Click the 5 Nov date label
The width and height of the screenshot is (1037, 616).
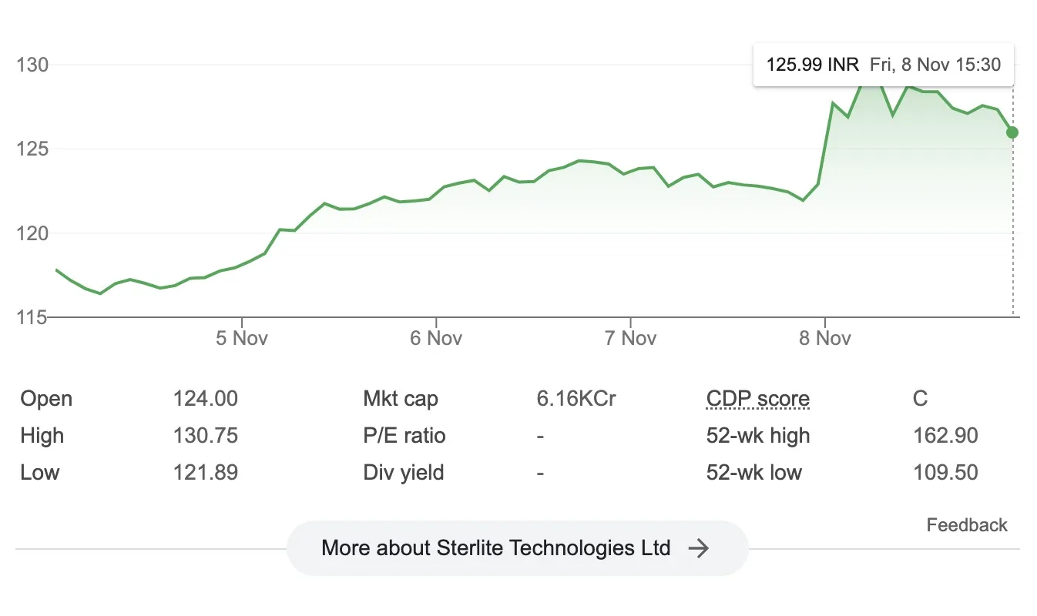[x=241, y=338]
